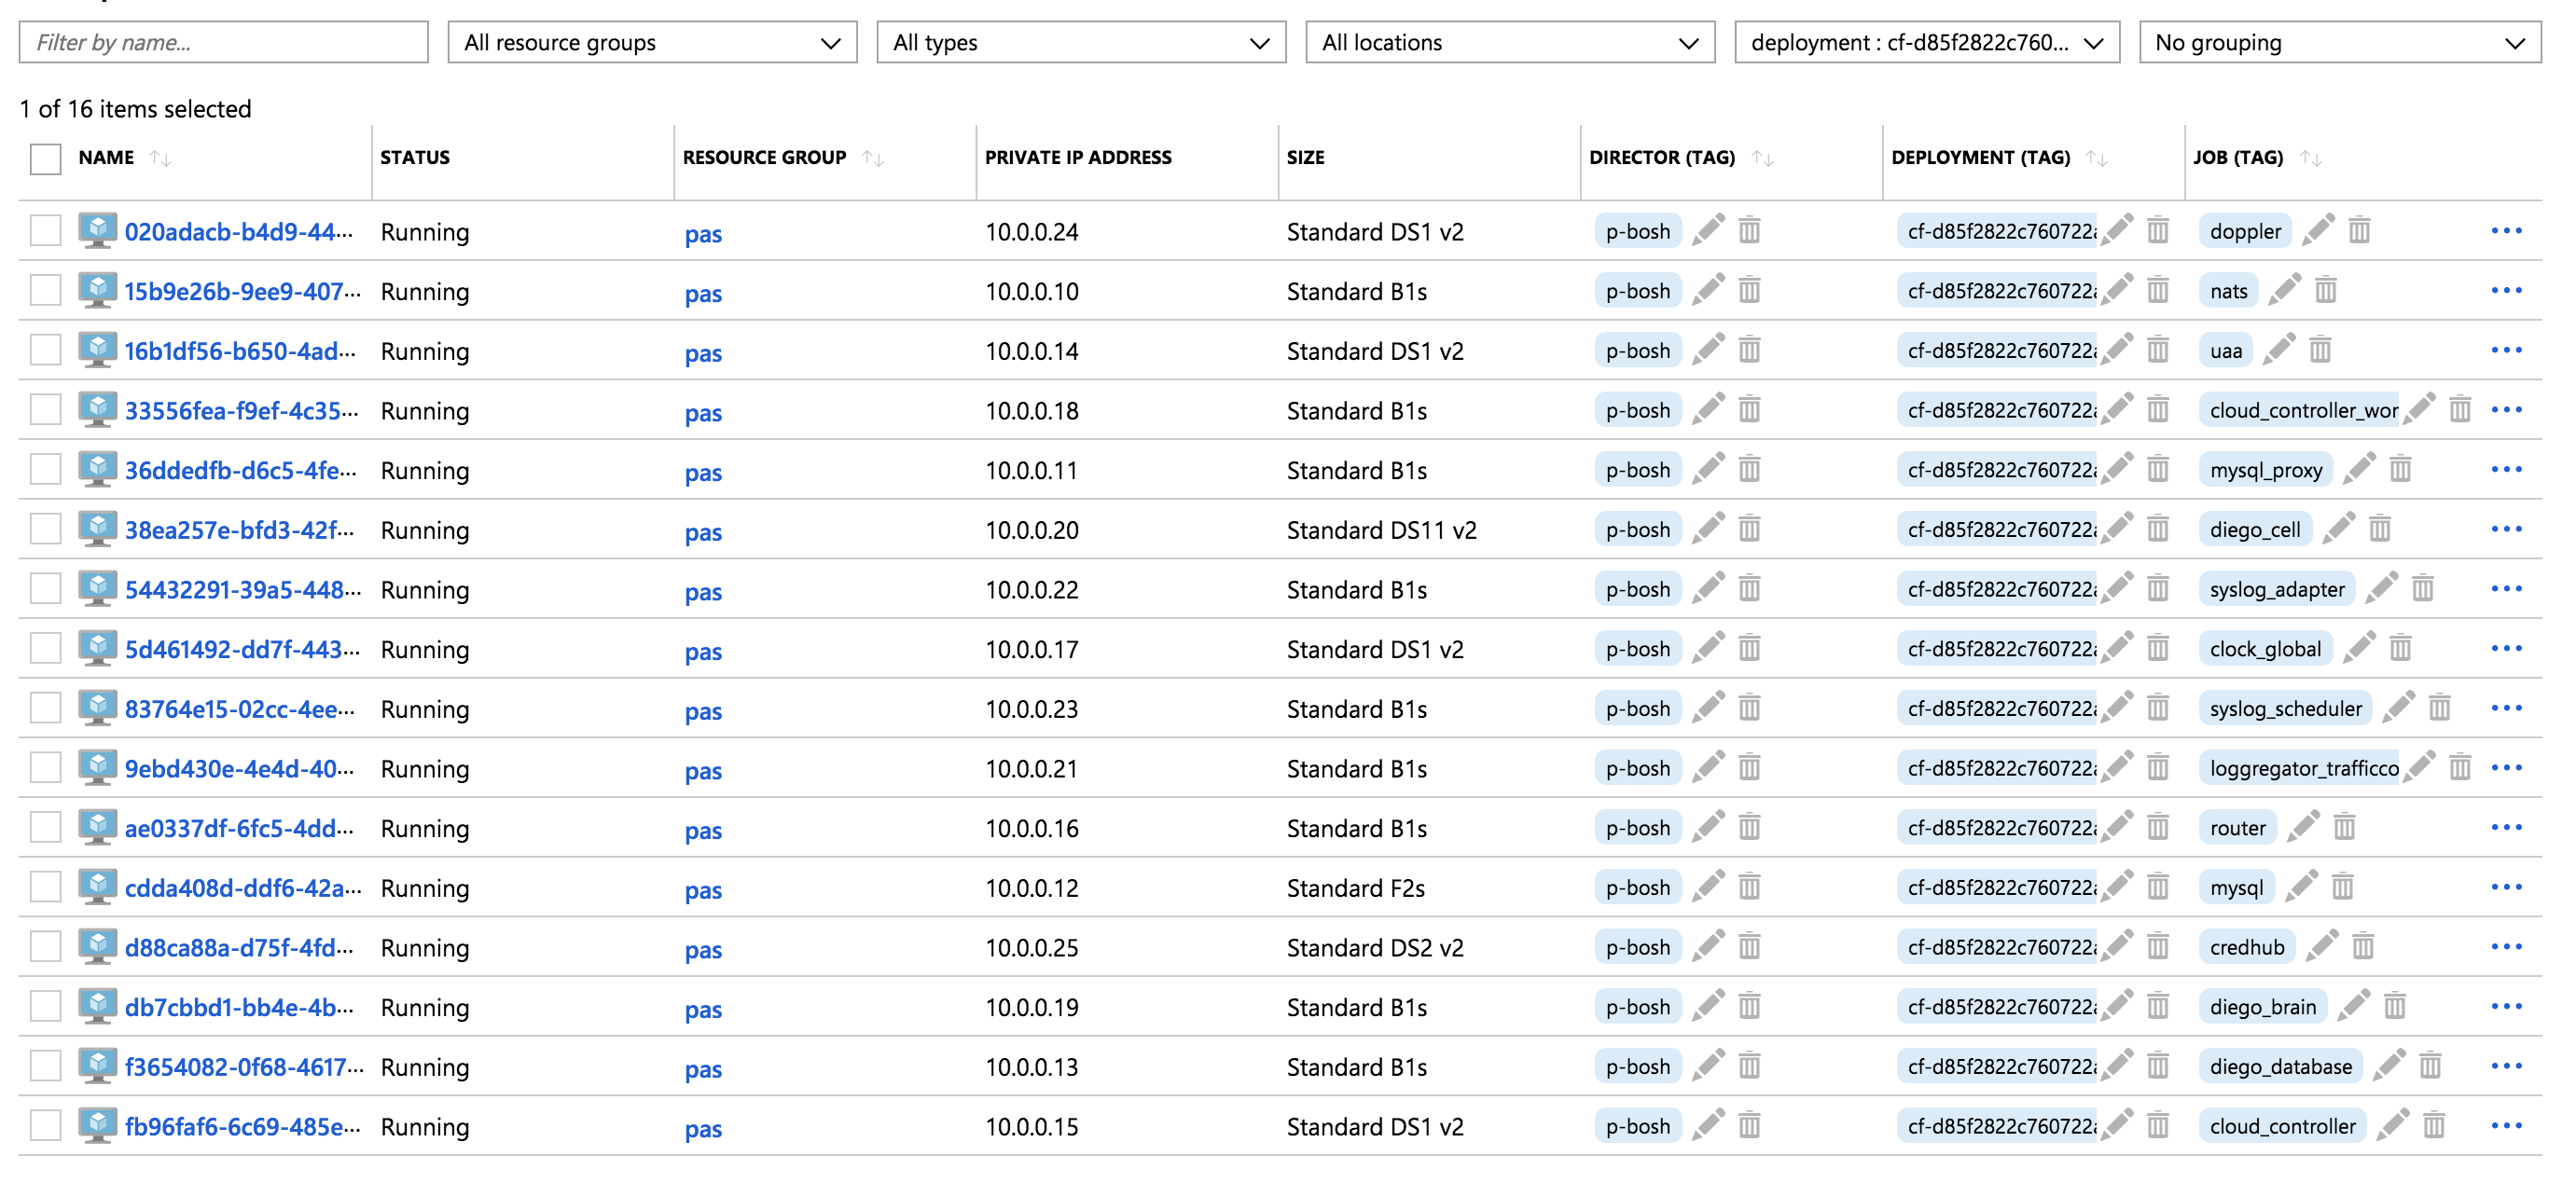Edit the credhub job tag

point(2321,946)
